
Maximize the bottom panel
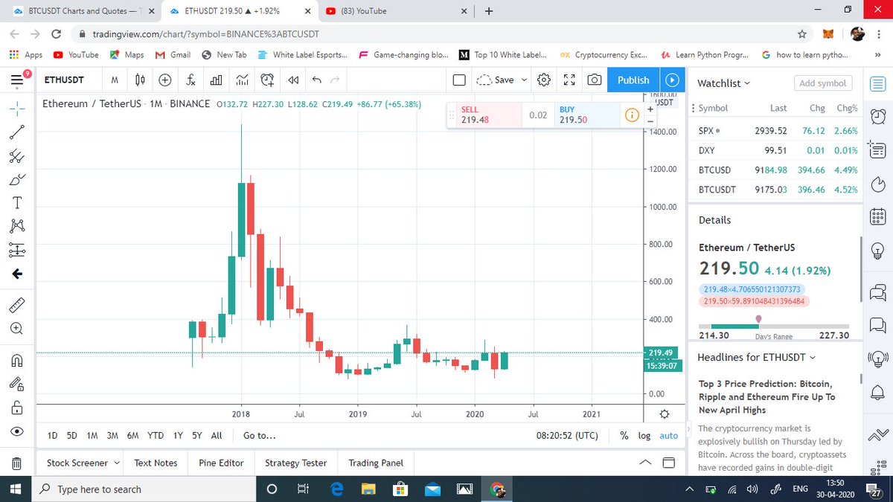tap(668, 463)
